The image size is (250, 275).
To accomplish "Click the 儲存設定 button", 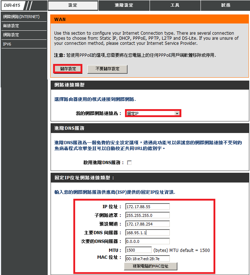I will pyautogui.click(x=68, y=69).
